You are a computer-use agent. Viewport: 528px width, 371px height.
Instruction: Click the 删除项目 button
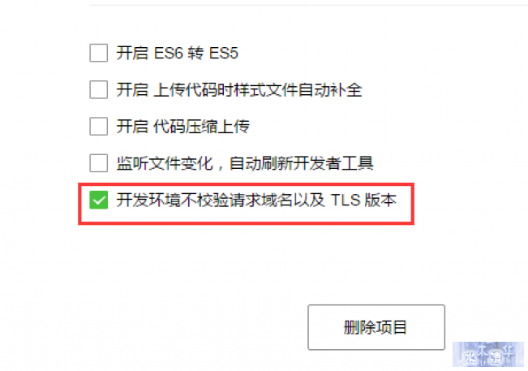tap(376, 327)
